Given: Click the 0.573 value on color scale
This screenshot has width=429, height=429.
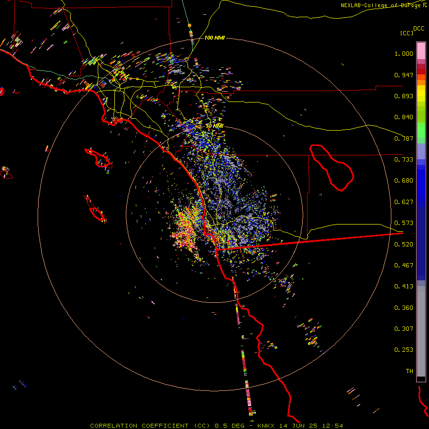Looking at the screenshot, I should 404,223.
